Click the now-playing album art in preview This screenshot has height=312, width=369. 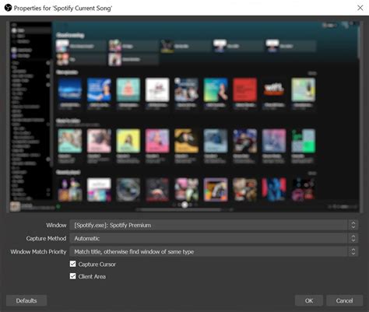click(15, 207)
